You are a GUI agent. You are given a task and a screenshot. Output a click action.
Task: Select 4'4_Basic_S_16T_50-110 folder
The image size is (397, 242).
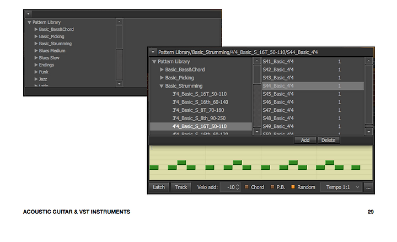coord(201,126)
